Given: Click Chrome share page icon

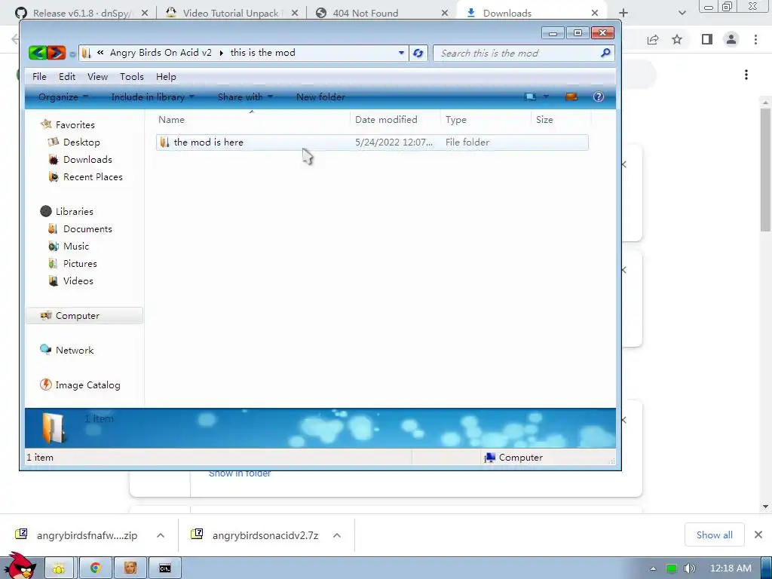Looking at the screenshot, I should click(x=653, y=40).
